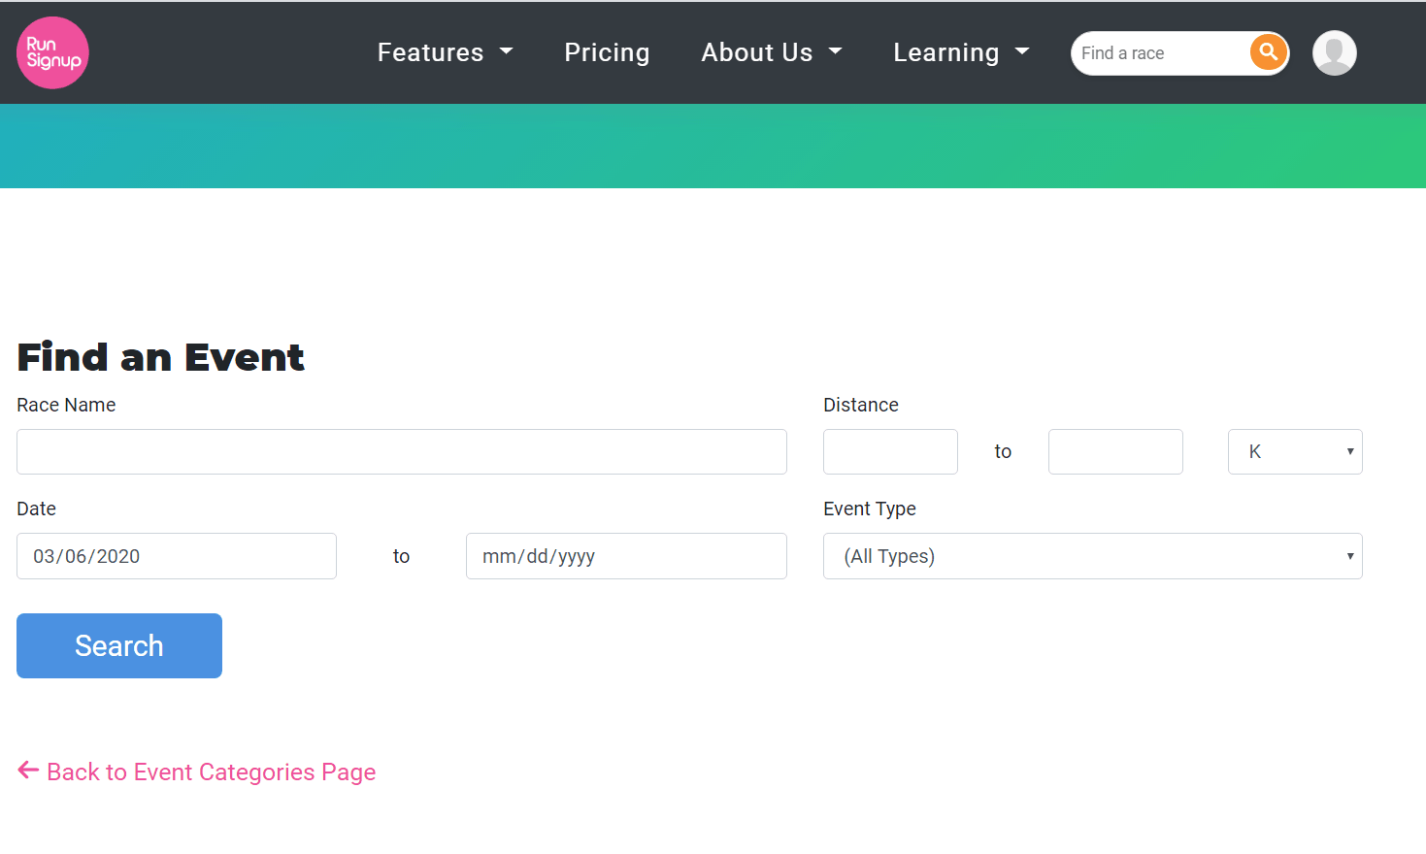Screen dimensions: 1426x854
Task: Go back to Event Categories Page
Action: [x=211, y=772]
